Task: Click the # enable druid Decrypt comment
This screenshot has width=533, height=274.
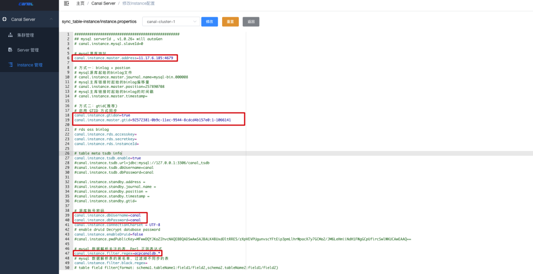Action: click(x=117, y=230)
